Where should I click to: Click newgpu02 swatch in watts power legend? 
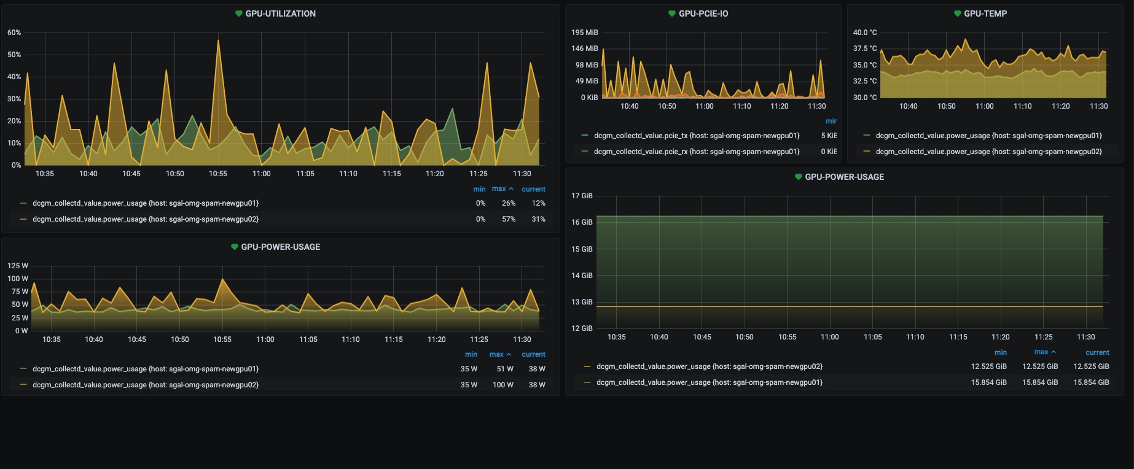click(23, 385)
